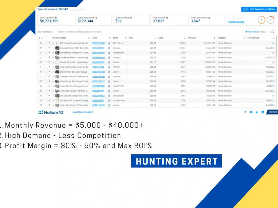The image size is (278, 208).
Task: Check the Under Bed Shoe Storage Organiz row checkbox
Action: click(x=46, y=86)
